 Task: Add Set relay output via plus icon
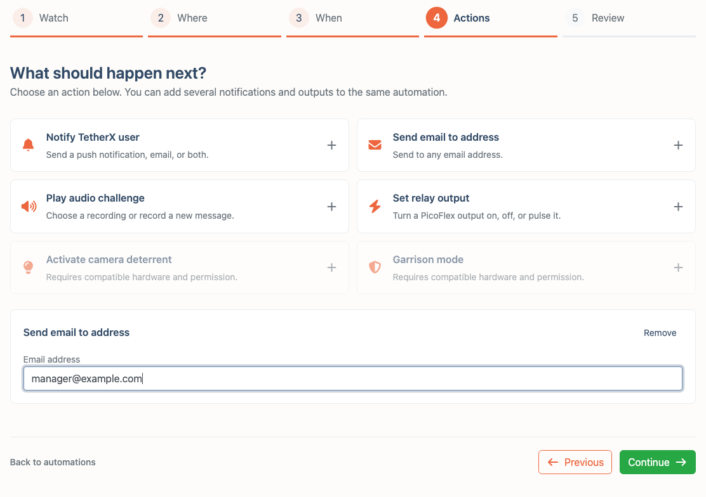coord(678,207)
